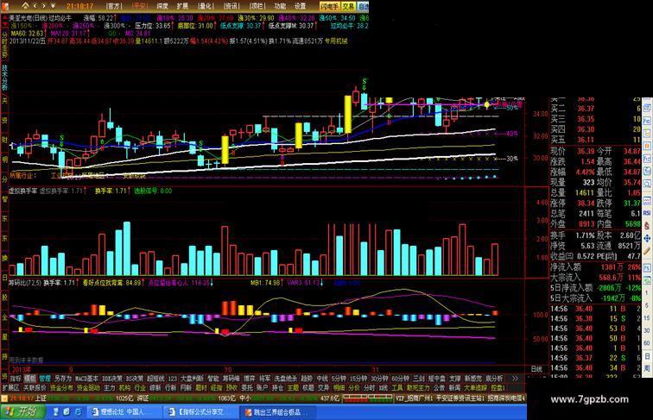This screenshot has width=653, height=420.
Task: Click the Internet Explorer quick launch icon
Action: (x=78, y=411)
